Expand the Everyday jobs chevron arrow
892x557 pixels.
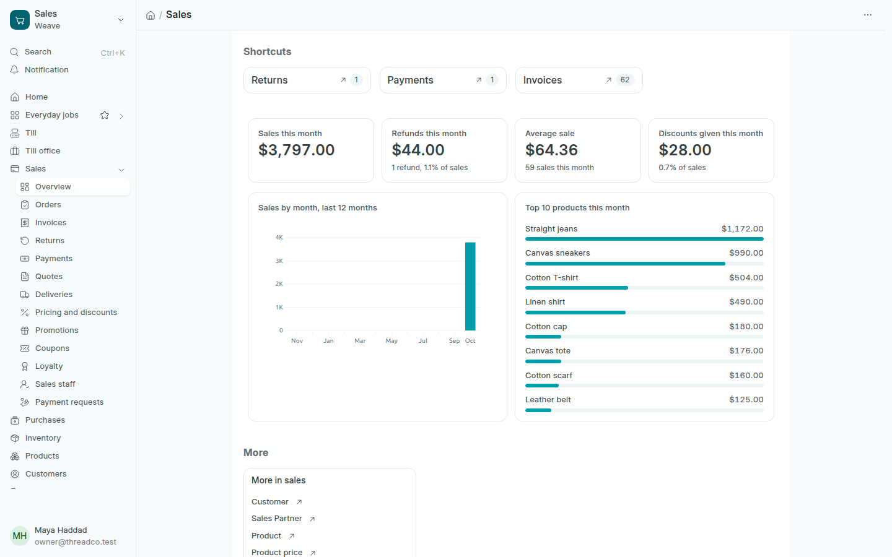pos(121,116)
